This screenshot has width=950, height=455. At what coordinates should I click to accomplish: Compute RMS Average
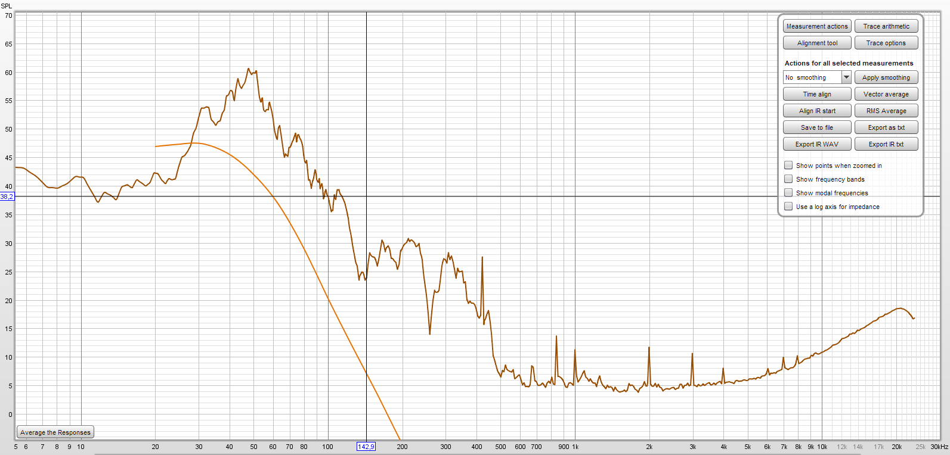tap(886, 111)
